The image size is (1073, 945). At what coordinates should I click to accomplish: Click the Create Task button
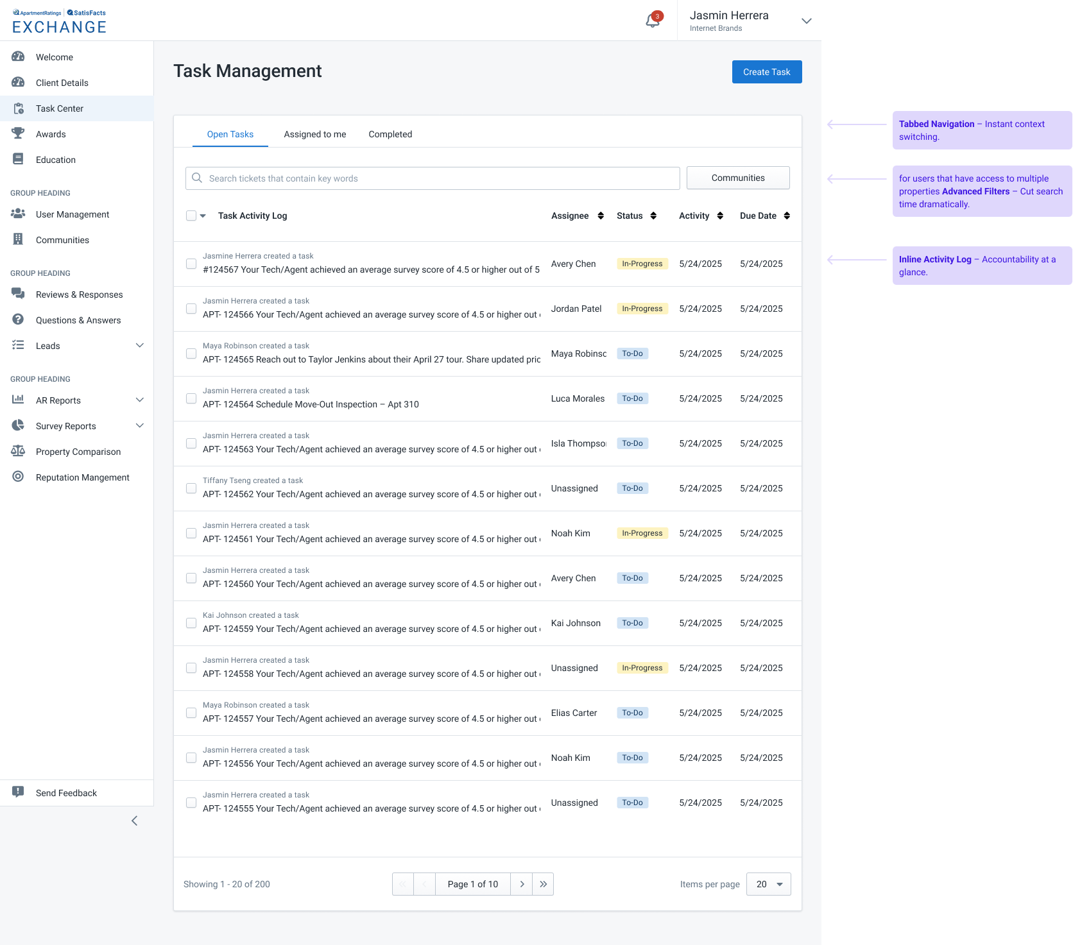coord(766,72)
